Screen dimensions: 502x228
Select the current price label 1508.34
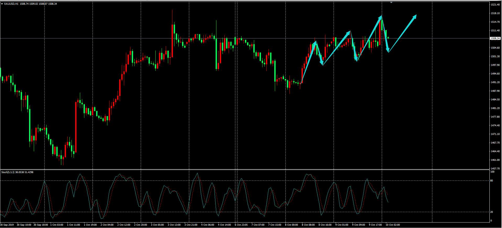(495, 38)
